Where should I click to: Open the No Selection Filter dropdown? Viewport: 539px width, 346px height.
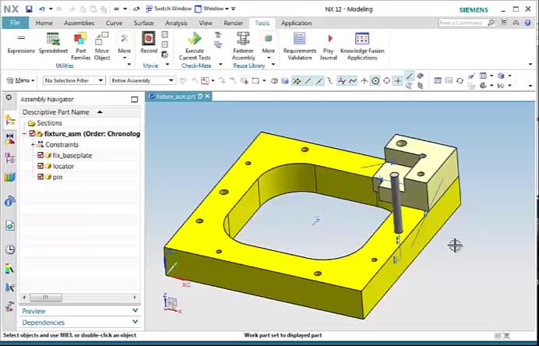tap(74, 80)
